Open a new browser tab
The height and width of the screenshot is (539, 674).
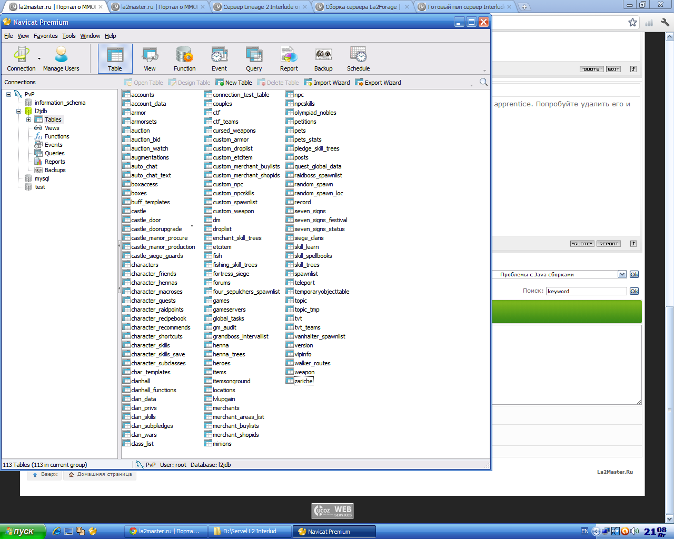pyautogui.click(x=524, y=7)
